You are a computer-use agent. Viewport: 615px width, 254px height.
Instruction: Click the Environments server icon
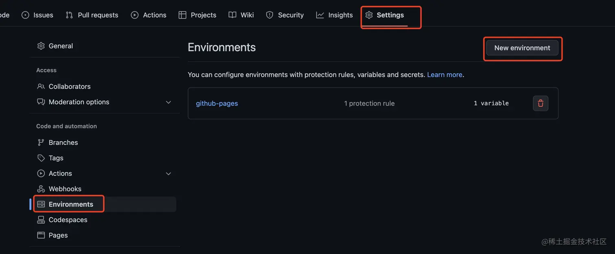[x=41, y=204]
